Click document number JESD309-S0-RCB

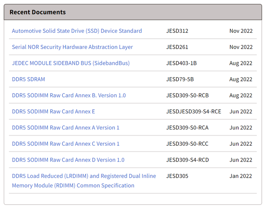click(187, 95)
